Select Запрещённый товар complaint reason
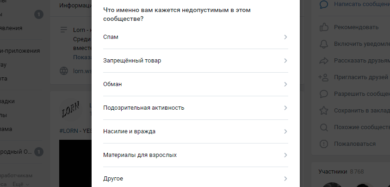This screenshot has height=187, width=390. tap(196, 61)
